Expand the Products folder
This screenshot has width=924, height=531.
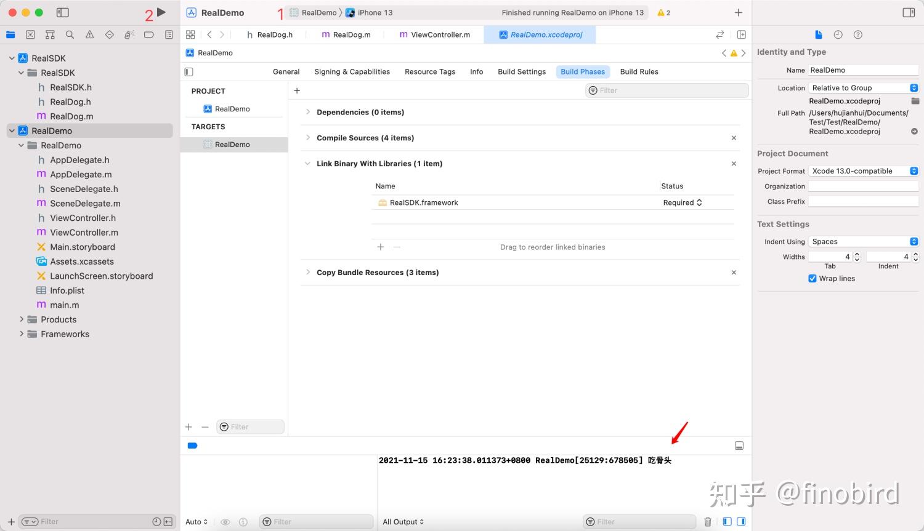(x=22, y=319)
